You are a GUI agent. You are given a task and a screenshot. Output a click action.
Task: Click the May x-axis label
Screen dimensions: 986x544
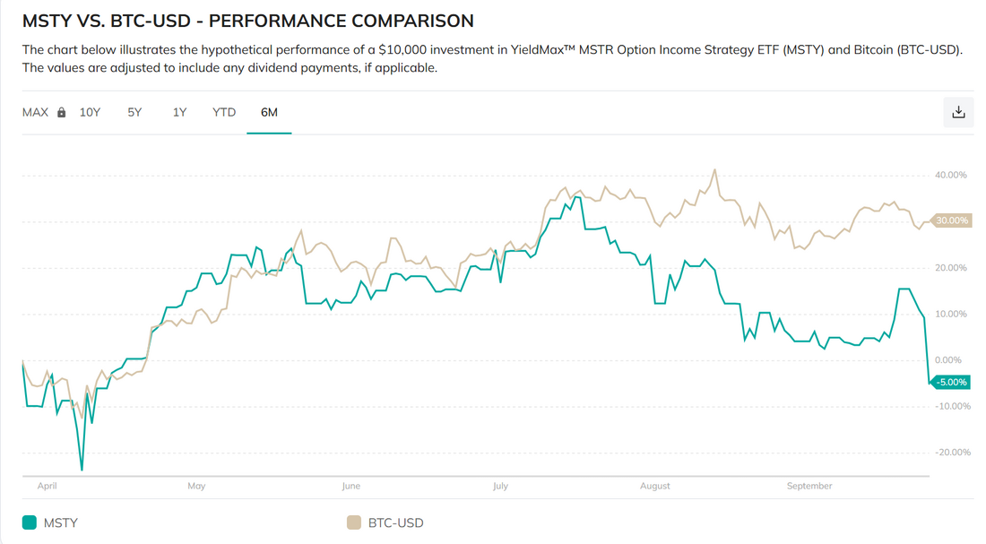tap(196, 486)
